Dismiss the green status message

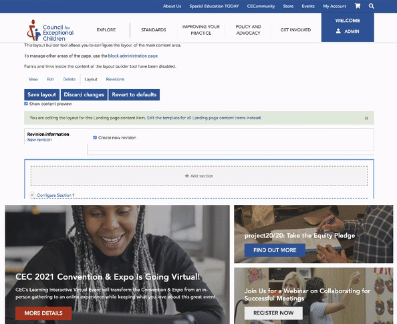366,118
